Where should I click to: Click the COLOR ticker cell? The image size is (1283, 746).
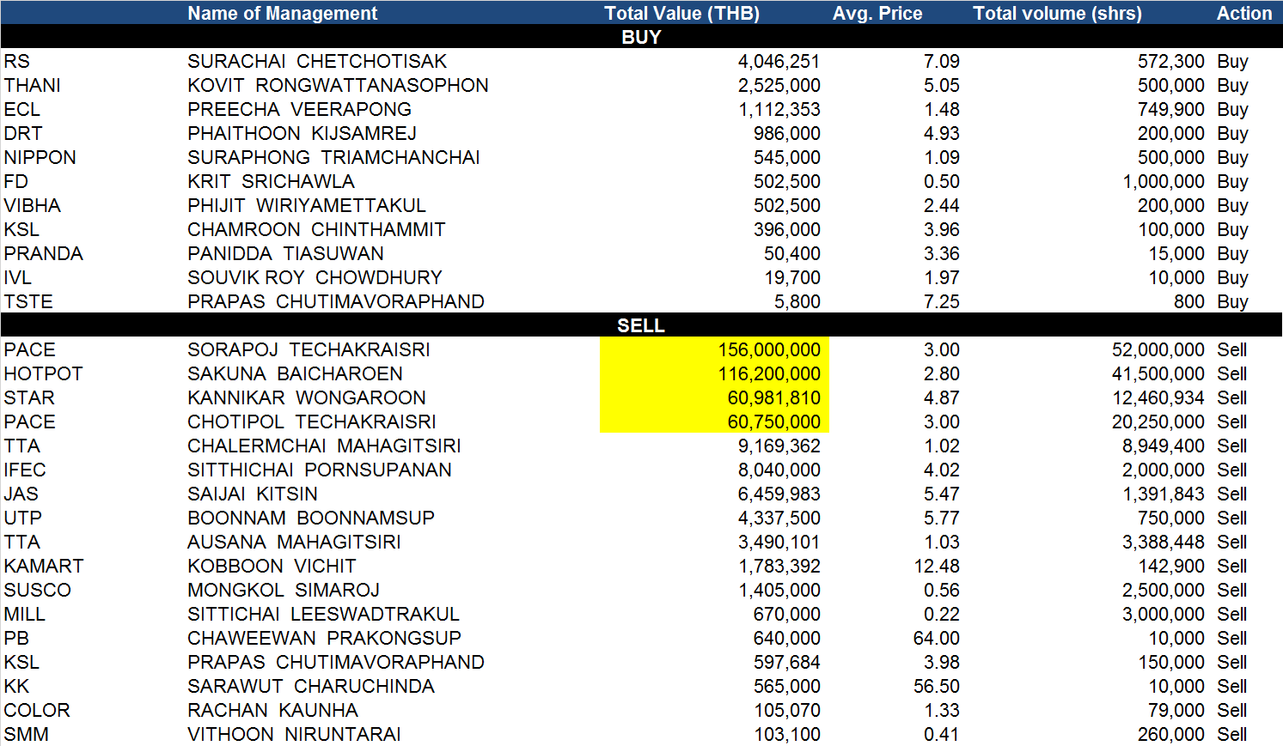click(x=37, y=710)
